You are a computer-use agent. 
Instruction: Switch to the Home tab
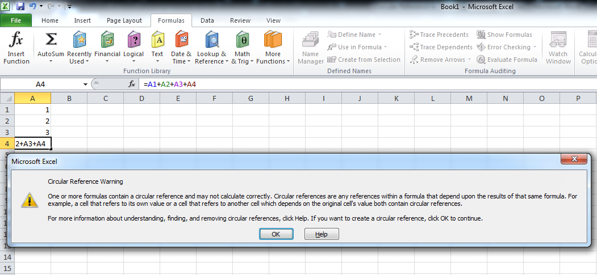pos(50,20)
